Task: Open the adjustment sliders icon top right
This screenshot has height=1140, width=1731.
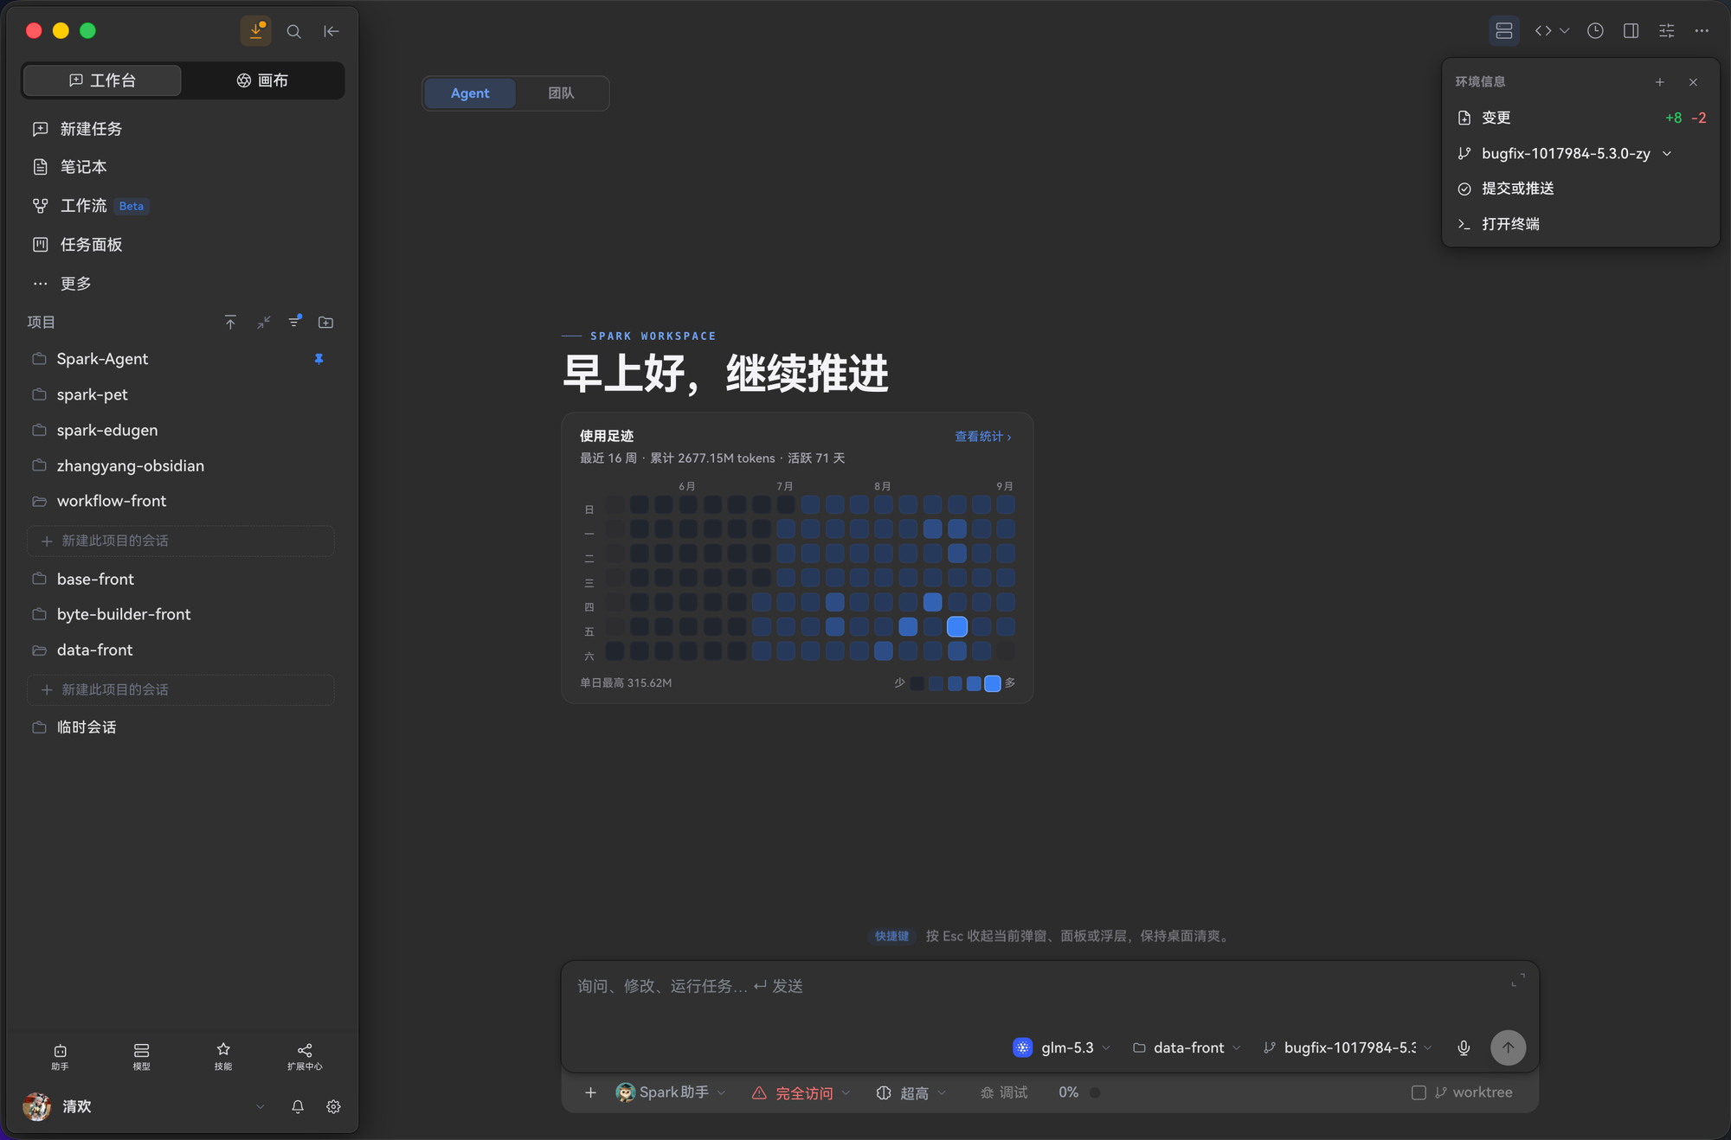Action: tap(1666, 31)
